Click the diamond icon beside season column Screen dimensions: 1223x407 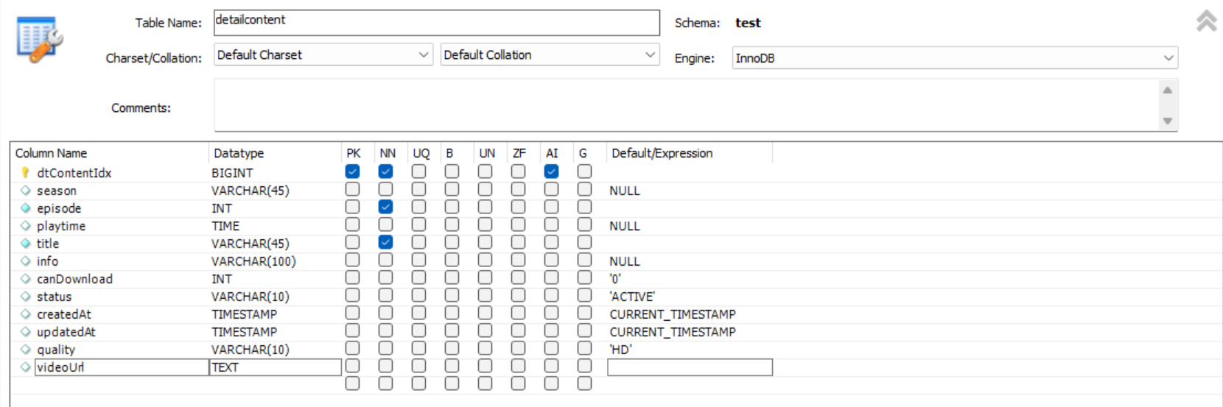pos(25,191)
